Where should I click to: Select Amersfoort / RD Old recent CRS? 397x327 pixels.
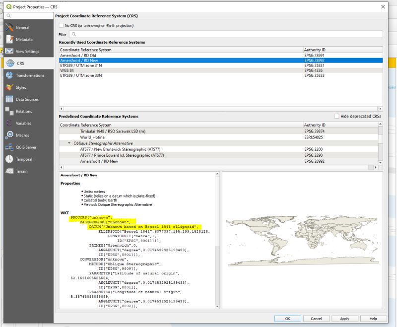pos(221,56)
